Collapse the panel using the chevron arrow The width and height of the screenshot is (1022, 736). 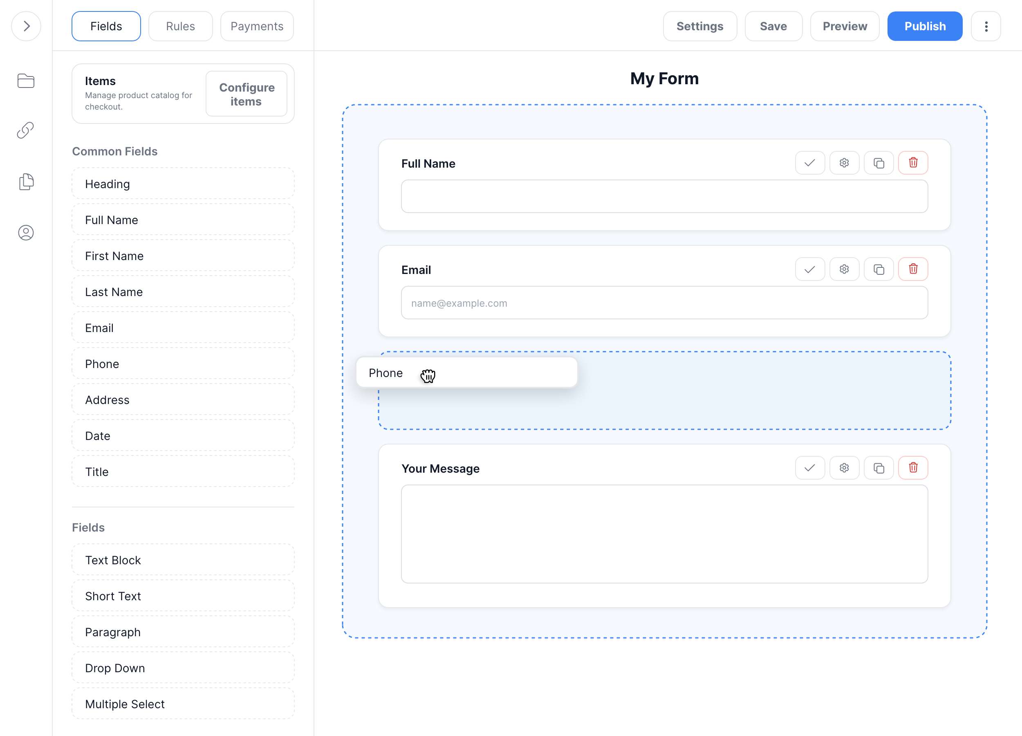(26, 26)
